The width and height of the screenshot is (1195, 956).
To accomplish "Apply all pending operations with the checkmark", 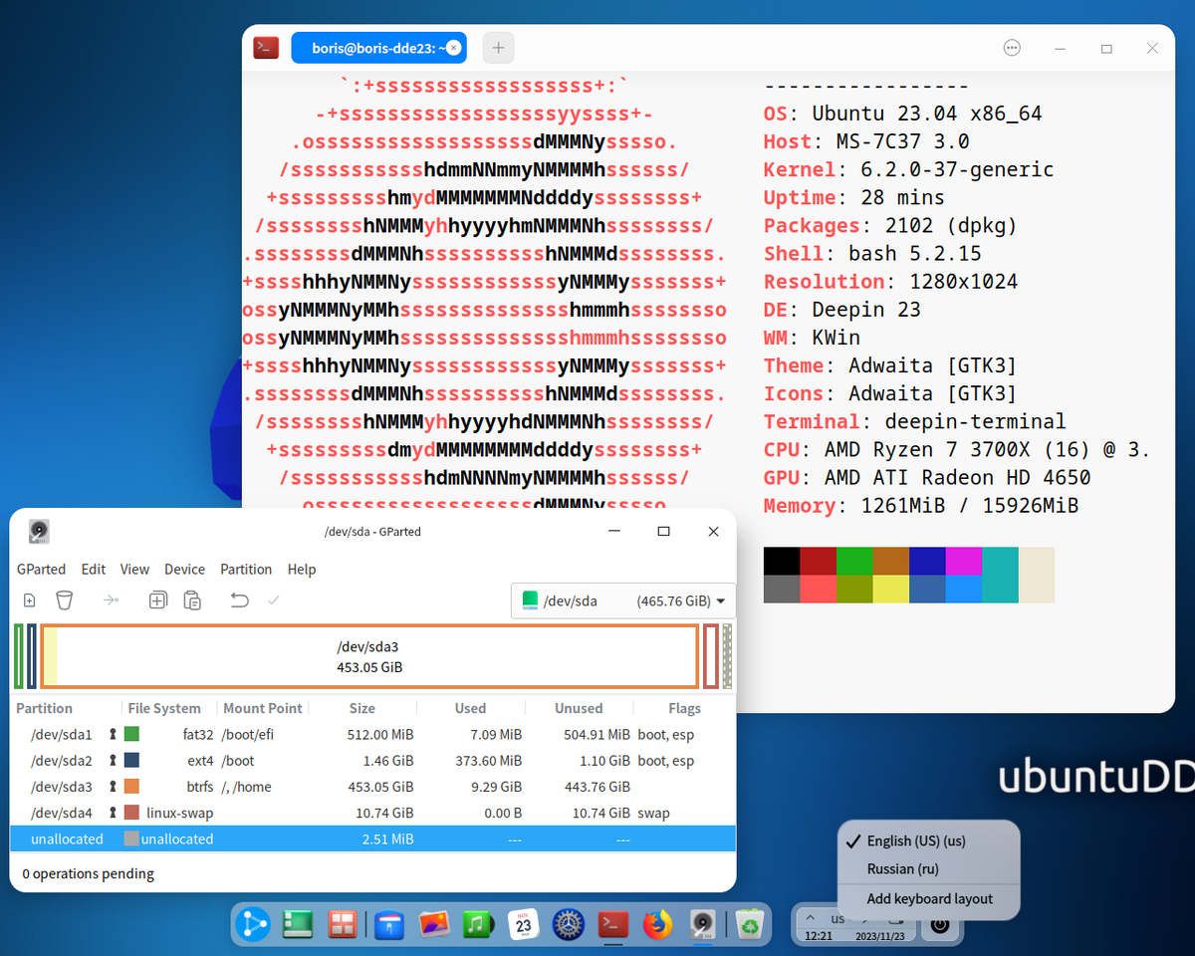I will 272,600.
